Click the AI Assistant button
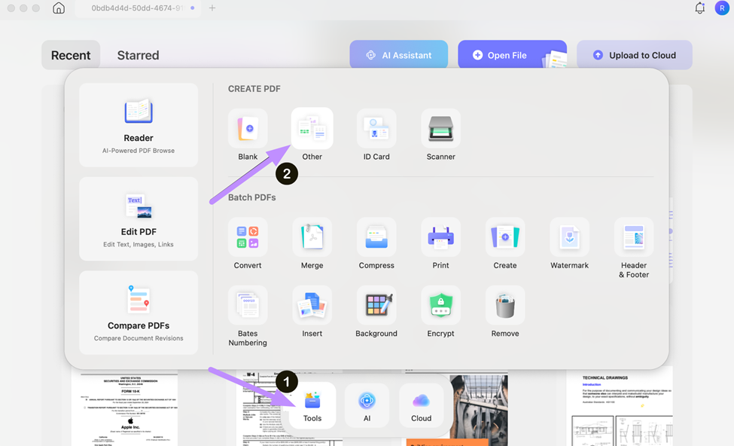This screenshot has width=734, height=446. (399, 55)
